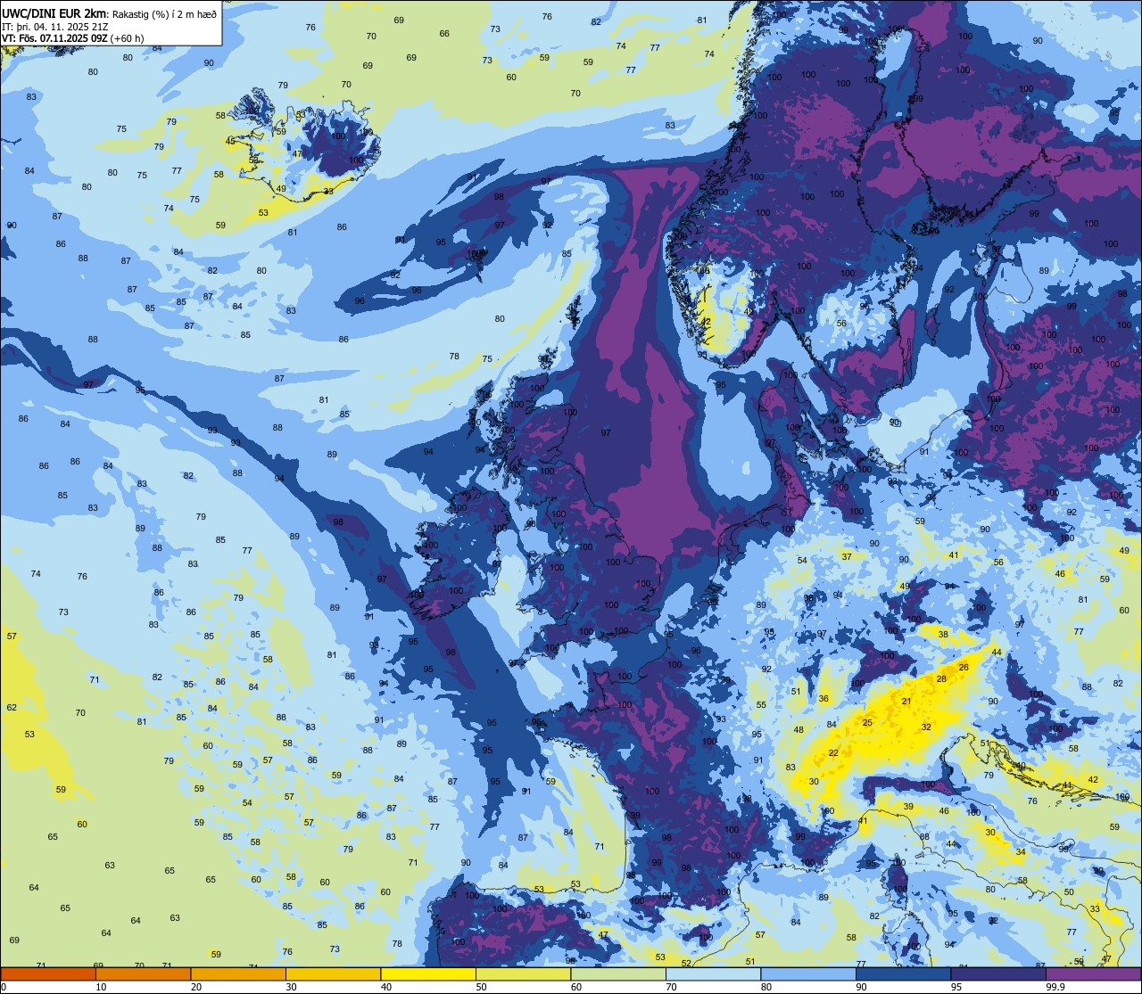
Task: Click the 50–60 pale yellow legend swatch
Action: (x=523, y=973)
